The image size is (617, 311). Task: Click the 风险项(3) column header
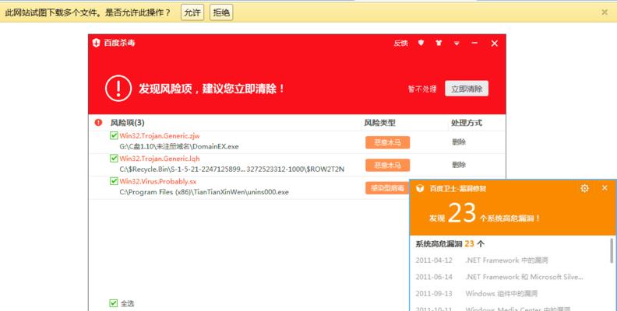(127, 123)
